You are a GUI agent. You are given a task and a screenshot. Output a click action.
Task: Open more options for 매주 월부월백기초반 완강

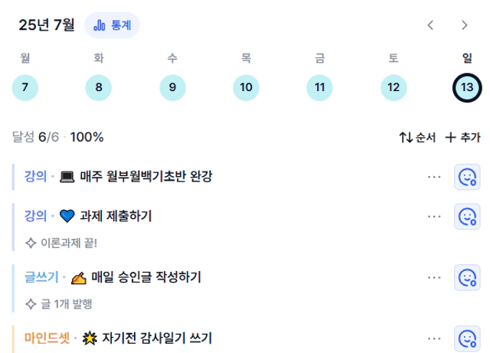click(434, 177)
